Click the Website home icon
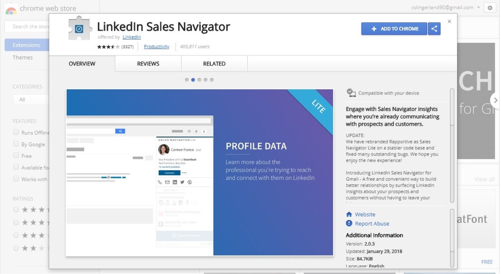 349,214
